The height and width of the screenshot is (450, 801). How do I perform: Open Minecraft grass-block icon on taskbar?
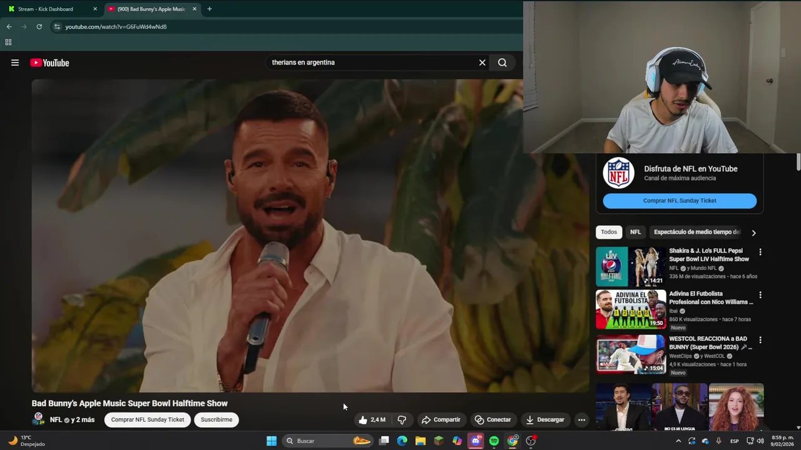(439, 441)
